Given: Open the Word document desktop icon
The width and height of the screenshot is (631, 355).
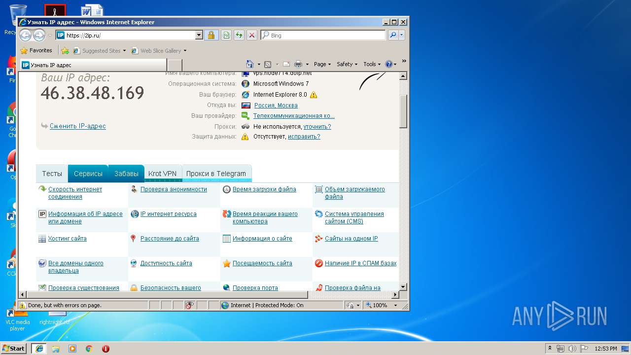Looking at the screenshot, I should click(92, 10).
